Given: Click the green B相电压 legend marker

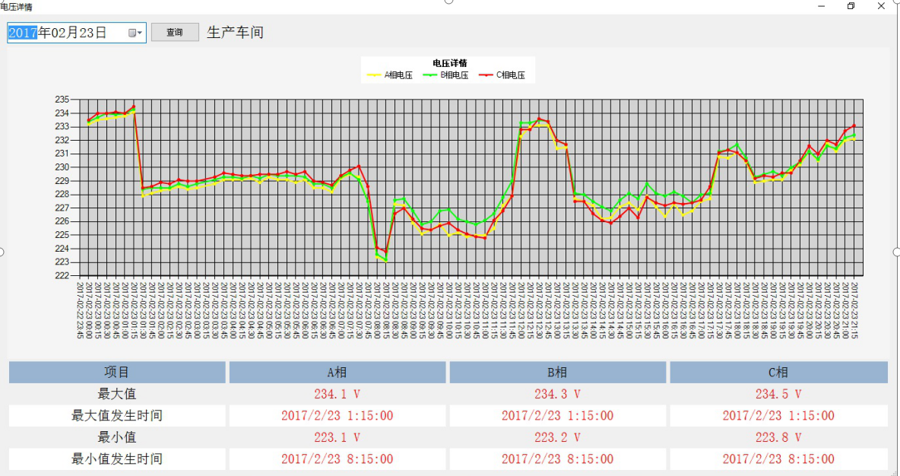Looking at the screenshot, I should click(x=429, y=75).
